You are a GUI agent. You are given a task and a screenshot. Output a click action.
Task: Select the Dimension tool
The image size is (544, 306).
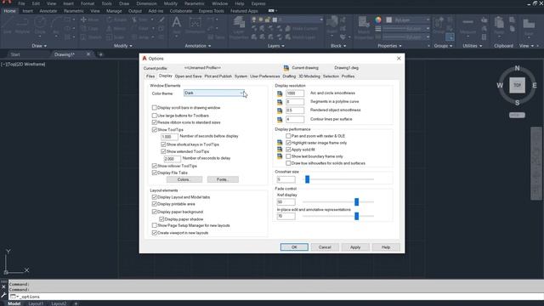(195, 25)
